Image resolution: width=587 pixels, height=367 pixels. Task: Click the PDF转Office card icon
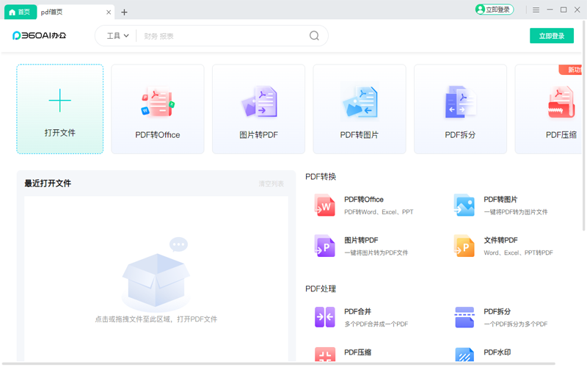coord(157,103)
